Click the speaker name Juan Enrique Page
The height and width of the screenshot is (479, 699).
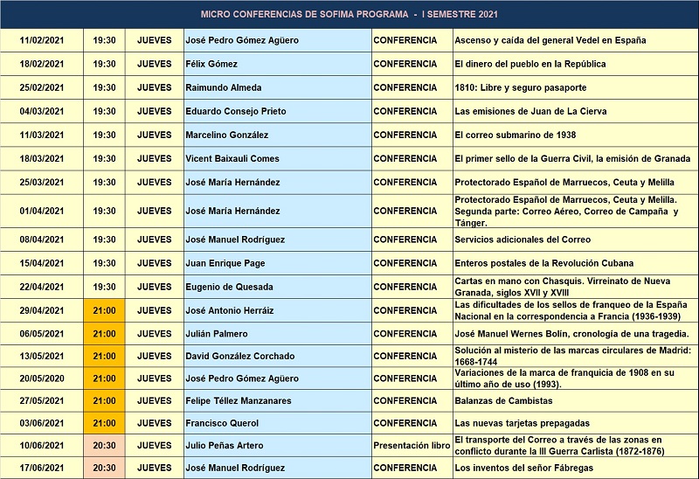click(x=225, y=263)
